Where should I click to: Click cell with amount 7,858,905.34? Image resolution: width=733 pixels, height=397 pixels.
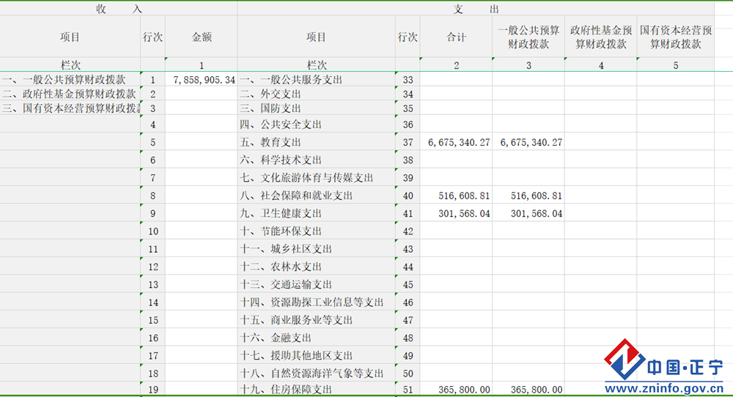pos(201,79)
